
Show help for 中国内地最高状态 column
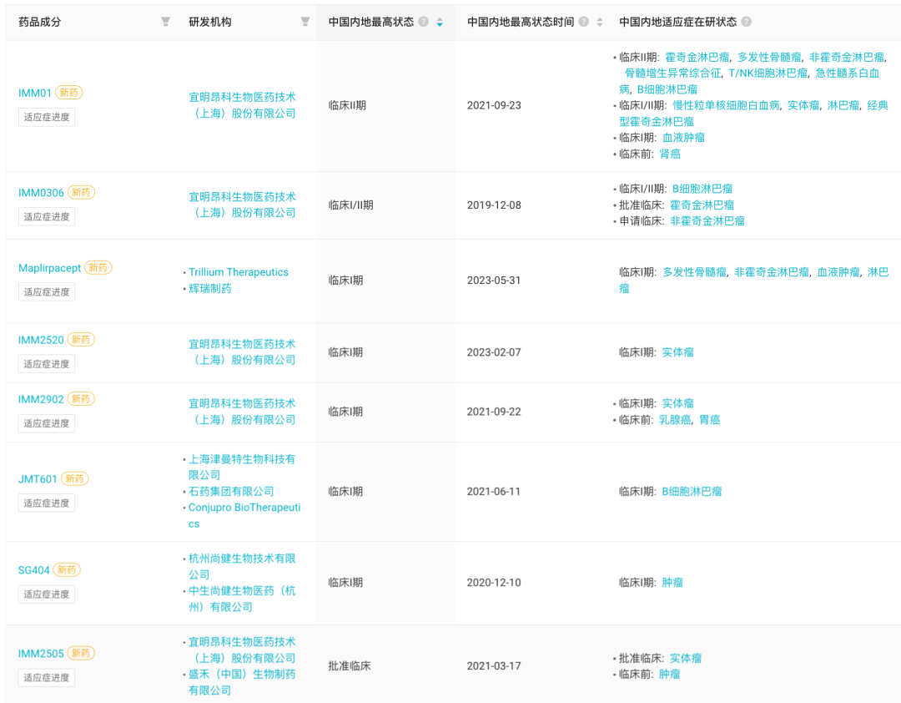[x=424, y=22]
